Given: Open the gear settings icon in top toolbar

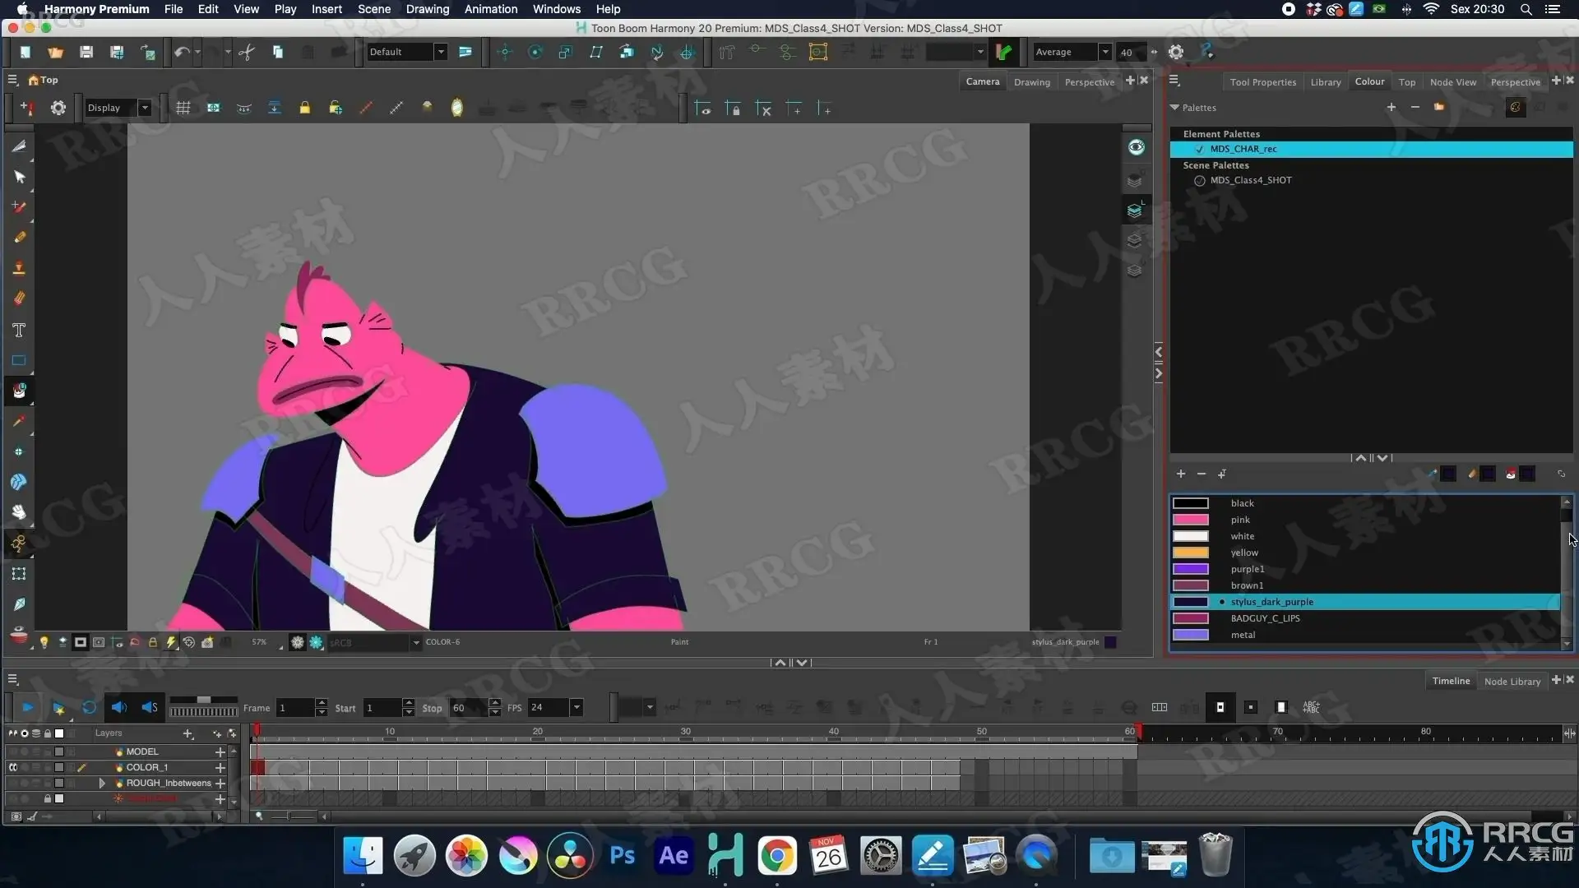Looking at the screenshot, I should pos(1176,52).
